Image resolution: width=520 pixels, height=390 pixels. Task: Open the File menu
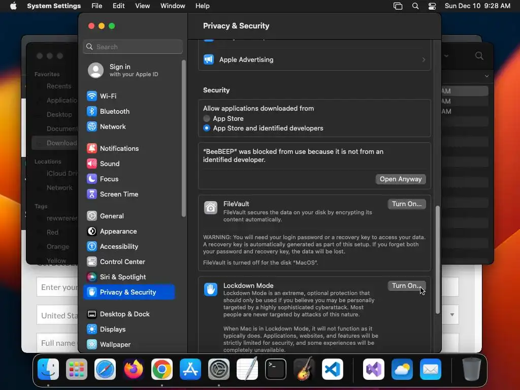pos(97,6)
